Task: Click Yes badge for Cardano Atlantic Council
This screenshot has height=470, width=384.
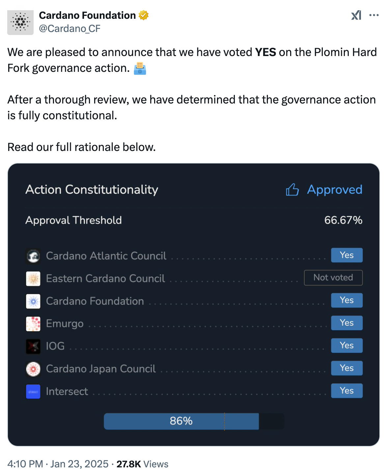Action: pos(347,255)
